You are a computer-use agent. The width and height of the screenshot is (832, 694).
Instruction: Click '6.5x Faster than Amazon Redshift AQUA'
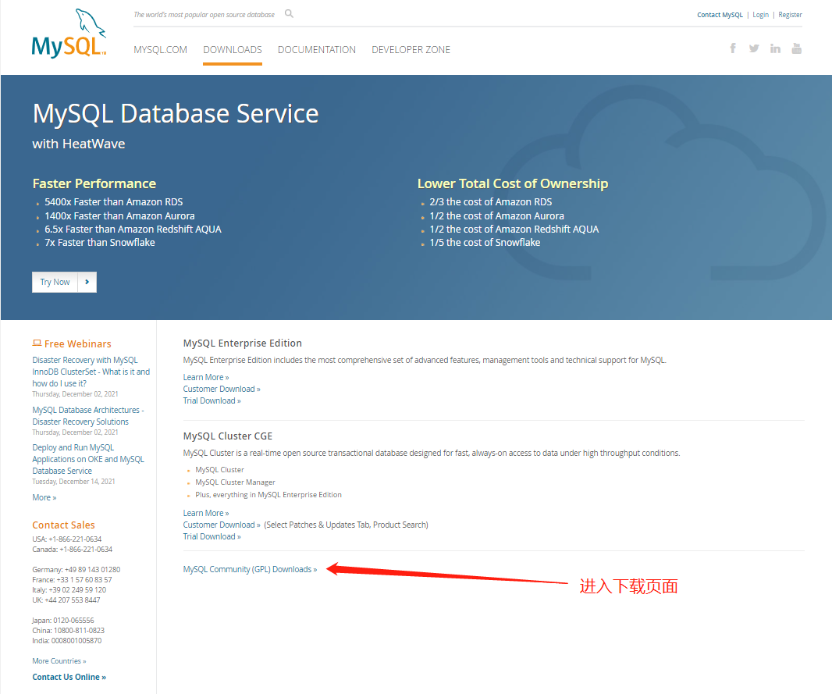(133, 230)
